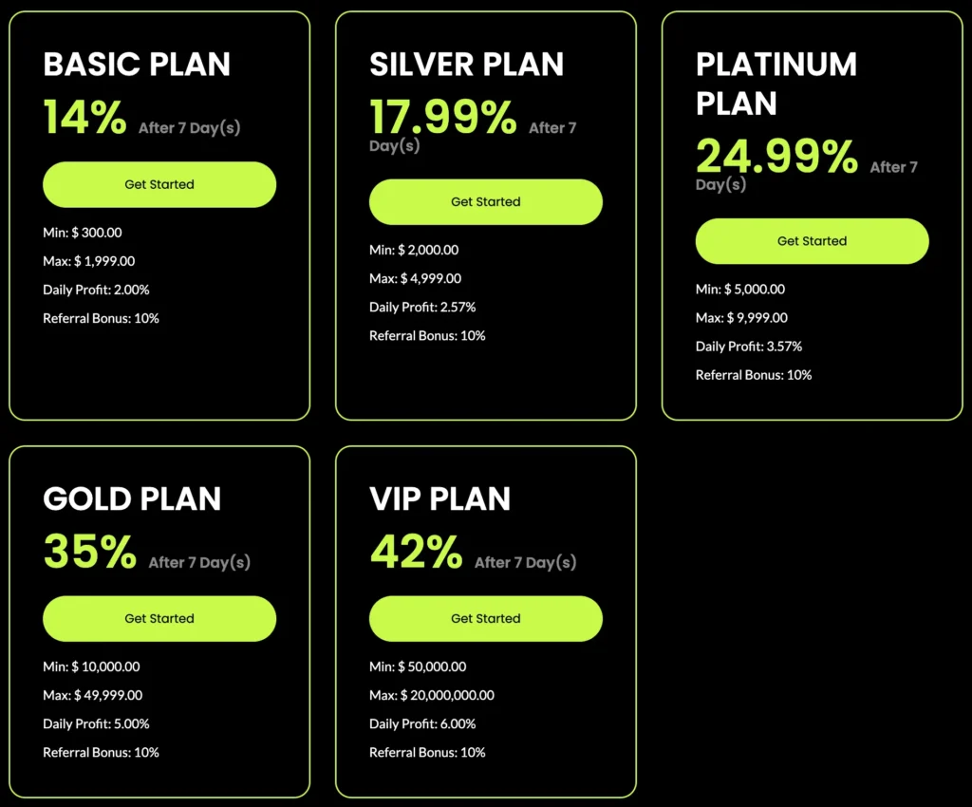This screenshot has height=807, width=972.
Task: Click the SILVER PLAN heading
Action: (466, 65)
